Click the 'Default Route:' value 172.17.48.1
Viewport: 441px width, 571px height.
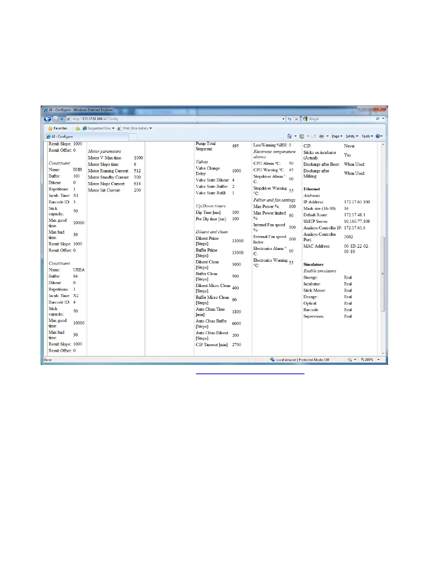tap(355, 215)
